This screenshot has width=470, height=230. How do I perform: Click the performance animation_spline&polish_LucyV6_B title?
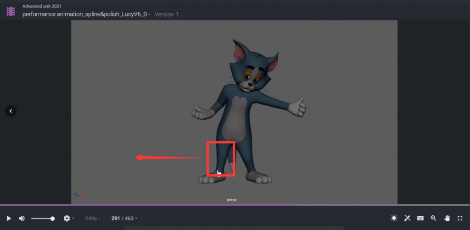point(84,14)
